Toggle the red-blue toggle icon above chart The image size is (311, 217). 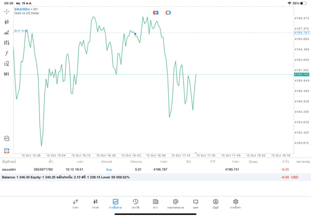168,13
